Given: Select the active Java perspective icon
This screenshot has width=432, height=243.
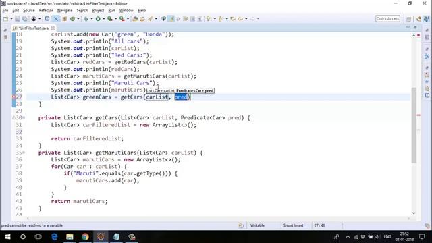Looking at the screenshot, I should (x=426, y=19).
